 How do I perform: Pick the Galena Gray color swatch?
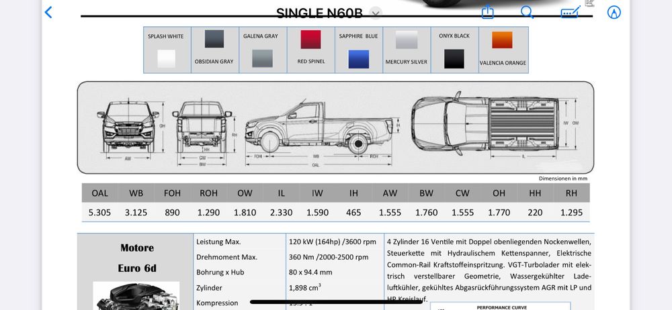[262, 59]
